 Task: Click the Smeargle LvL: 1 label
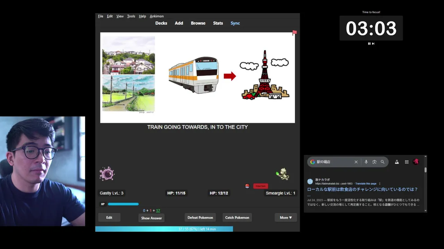coord(280,193)
